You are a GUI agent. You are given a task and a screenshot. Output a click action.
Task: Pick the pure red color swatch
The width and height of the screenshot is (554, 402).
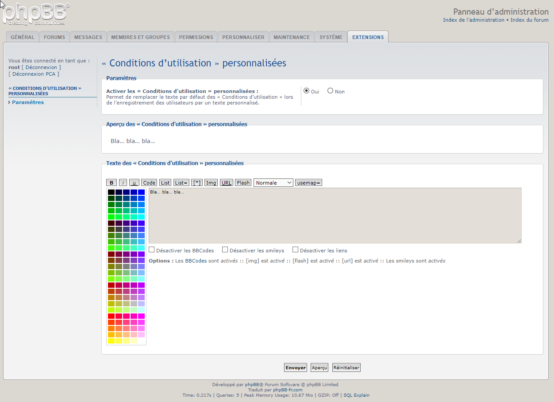(111, 316)
